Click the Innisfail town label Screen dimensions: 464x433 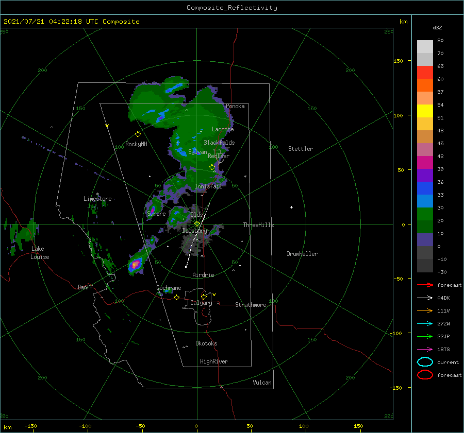coord(208,186)
